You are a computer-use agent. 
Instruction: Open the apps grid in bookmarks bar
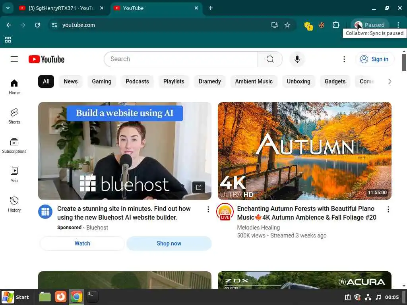pyautogui.click(x=8, y=40)
